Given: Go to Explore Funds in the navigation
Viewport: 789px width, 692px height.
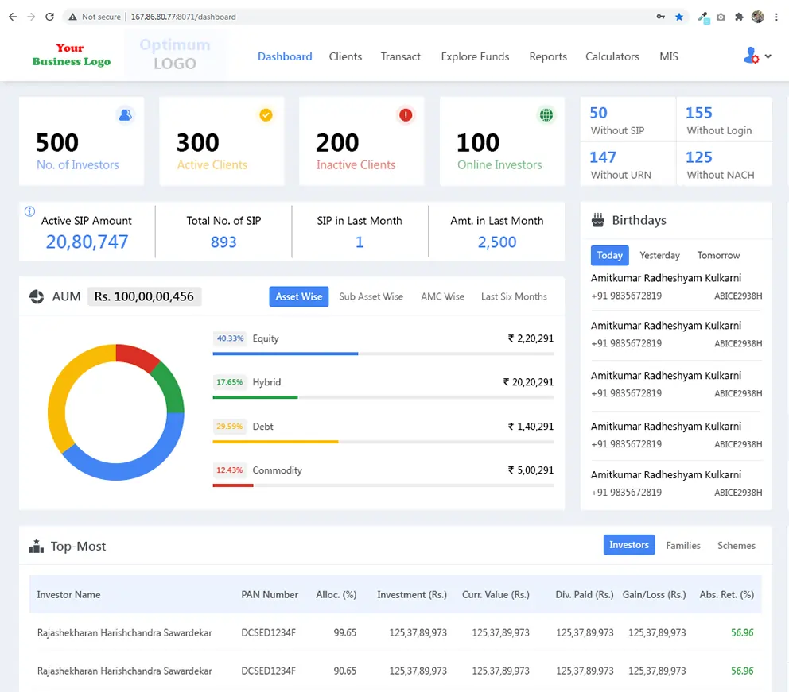Looking at the screenshot, I should pyautogui.click(x=475, y=56).
